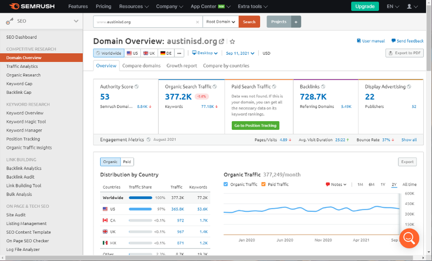Click the favorite star next to domain title

click(232, 42)
